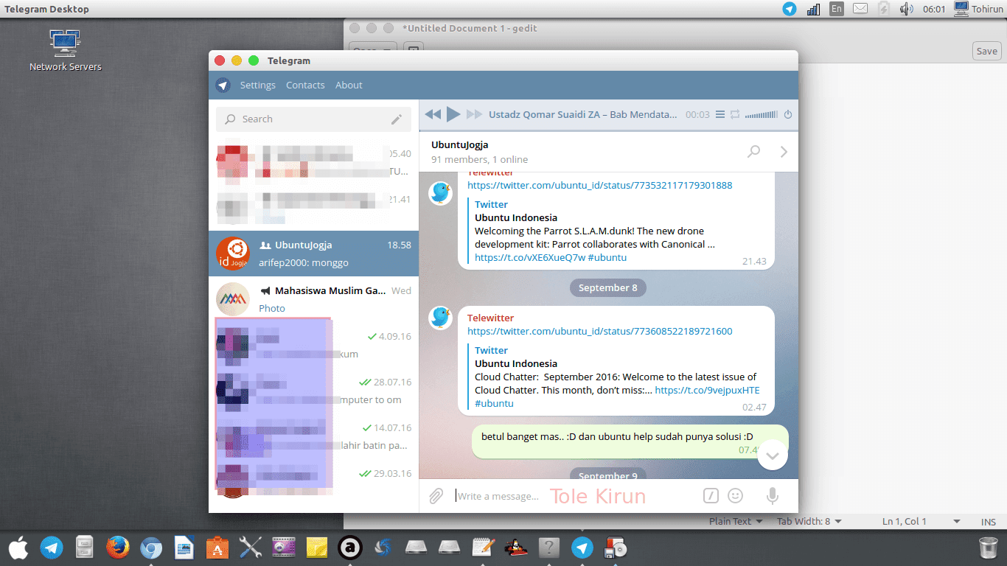Viewport: 1007px width, 566px height.
Task: Open mail envelope indicator in top panel
Action: coord(860,9)
